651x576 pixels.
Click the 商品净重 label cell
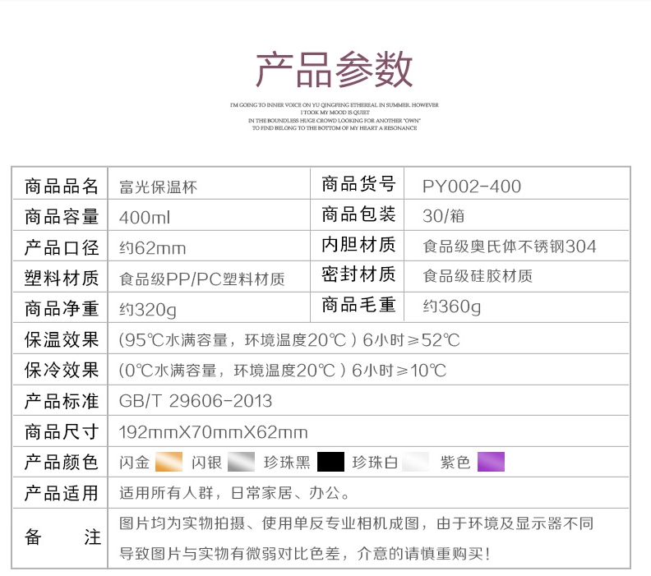tap(61, 309)
